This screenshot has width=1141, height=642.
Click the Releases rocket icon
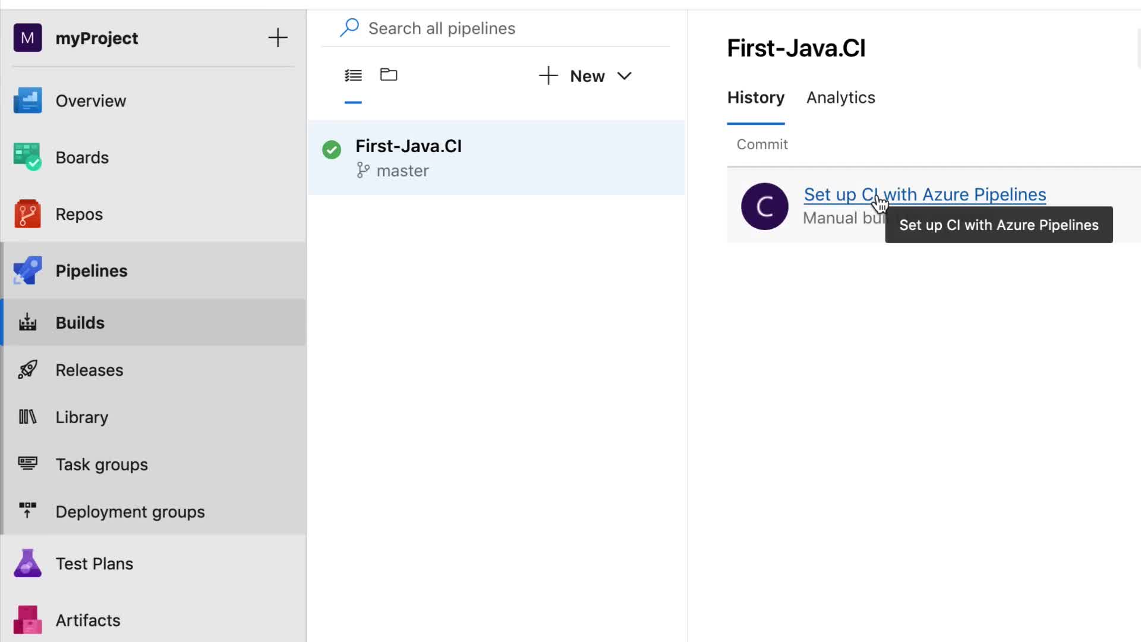click(27, 370)
